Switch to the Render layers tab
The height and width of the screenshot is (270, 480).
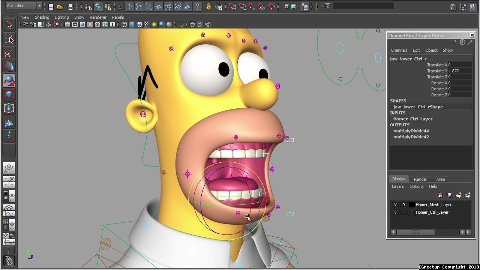[x=420, y=179]
